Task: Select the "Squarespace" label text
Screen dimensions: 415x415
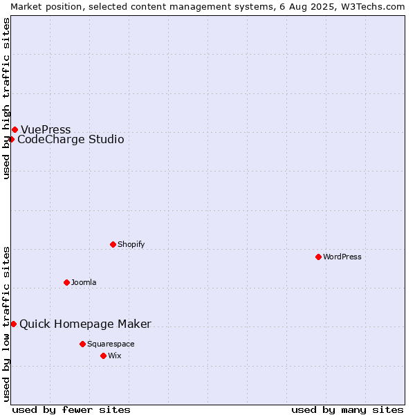Action: click(x=111, y=344)
